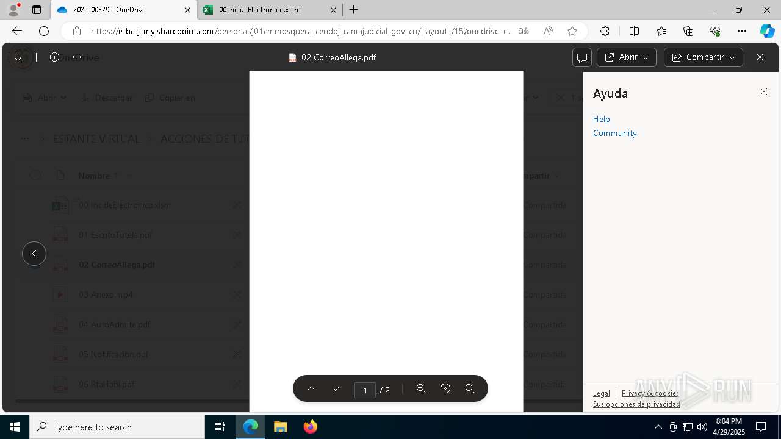Viewport: 781px width, 439px height.
Task: Open browser profile icon
Action: 13,10
